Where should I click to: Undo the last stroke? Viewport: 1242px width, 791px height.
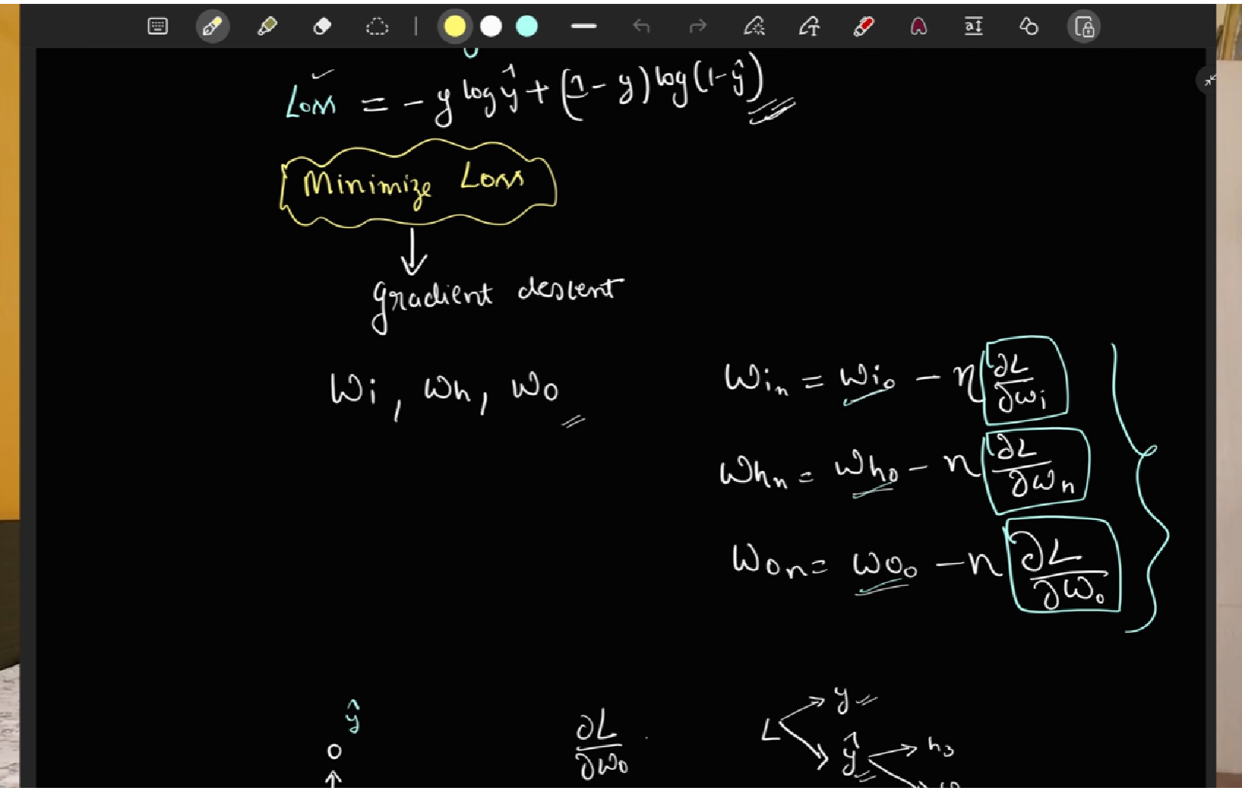click(641, 27)
